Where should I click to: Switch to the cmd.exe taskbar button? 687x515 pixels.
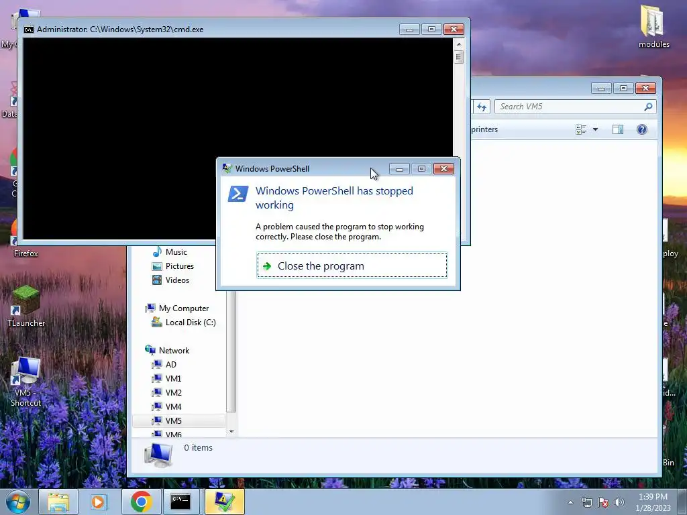(180, 502)
